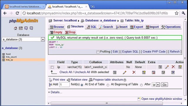Click the With selected browse icon
This screenshot has height=106, width=188.
tap(115, 72)
